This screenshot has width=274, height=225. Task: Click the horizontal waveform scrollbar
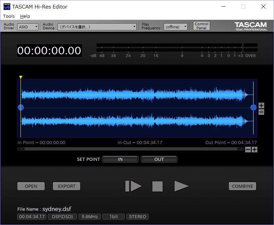pos(131,149)
